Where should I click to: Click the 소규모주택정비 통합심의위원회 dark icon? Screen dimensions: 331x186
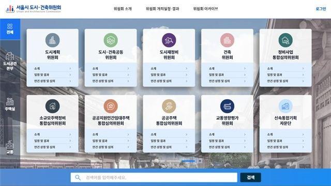click(x=53, y=106)
